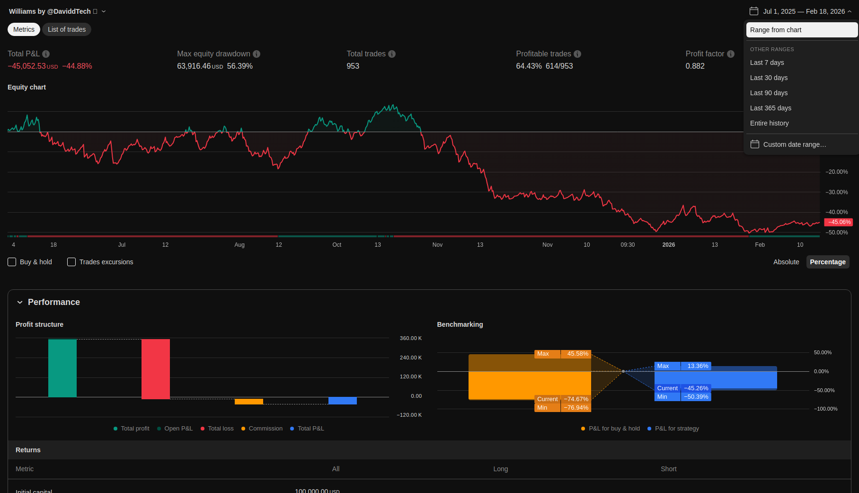Click info icon next to Profit factor
The height and width of the screenshot is (493, 859).
tap(731, 54)
